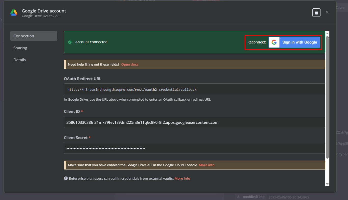Open the external vaults More info link
The image size is (348, 200).
coord(182,178)
